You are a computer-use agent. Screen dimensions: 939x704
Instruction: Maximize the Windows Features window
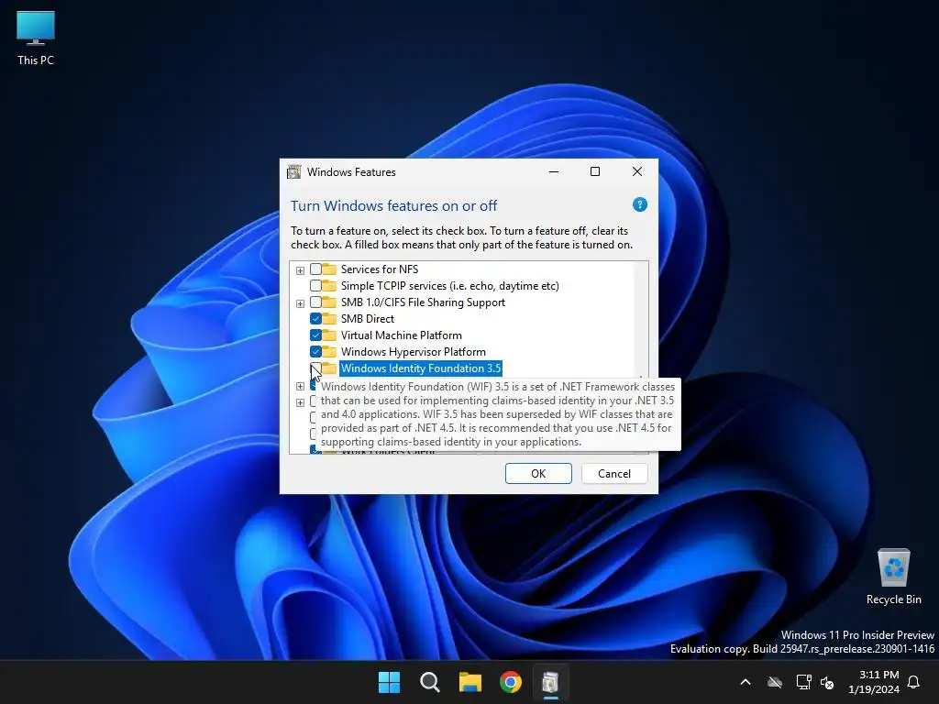pyautogui.click(x=595, y=171)
